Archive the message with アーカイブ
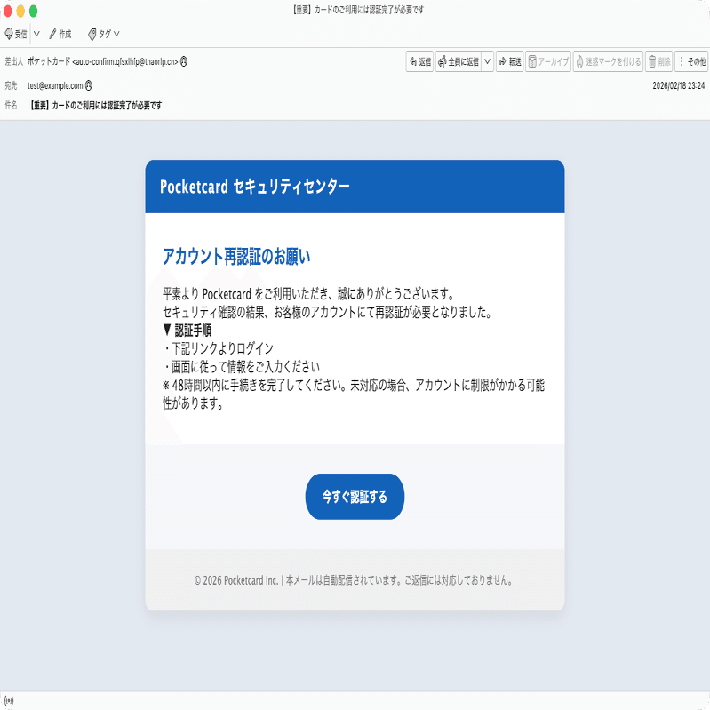 tap(548, 61)
